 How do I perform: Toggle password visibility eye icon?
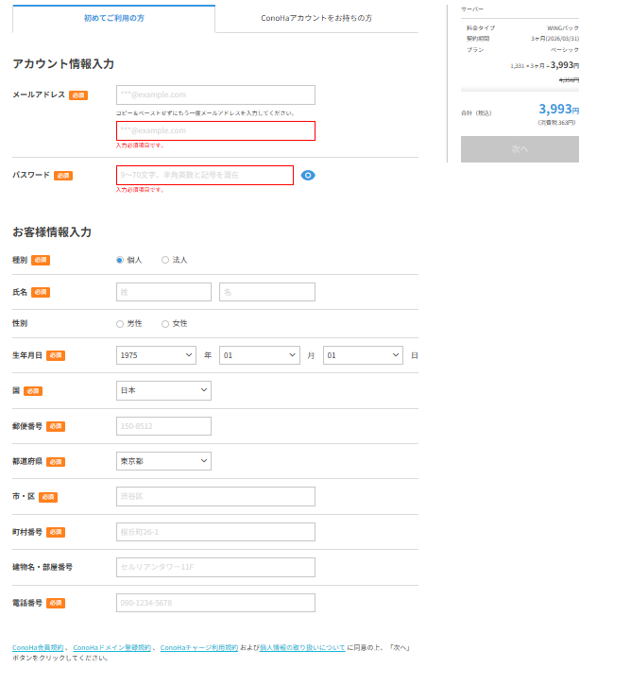(x=308, y=175)
